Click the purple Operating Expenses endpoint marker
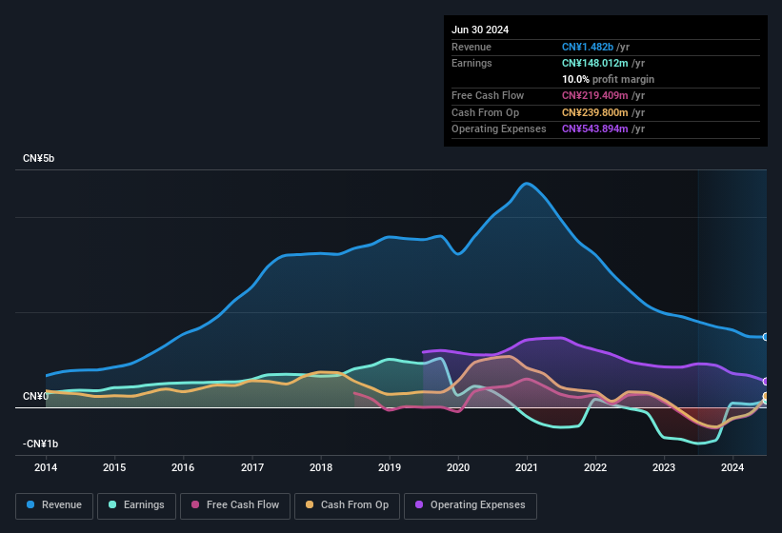The image size is (782, 533). tap(766, 382)
